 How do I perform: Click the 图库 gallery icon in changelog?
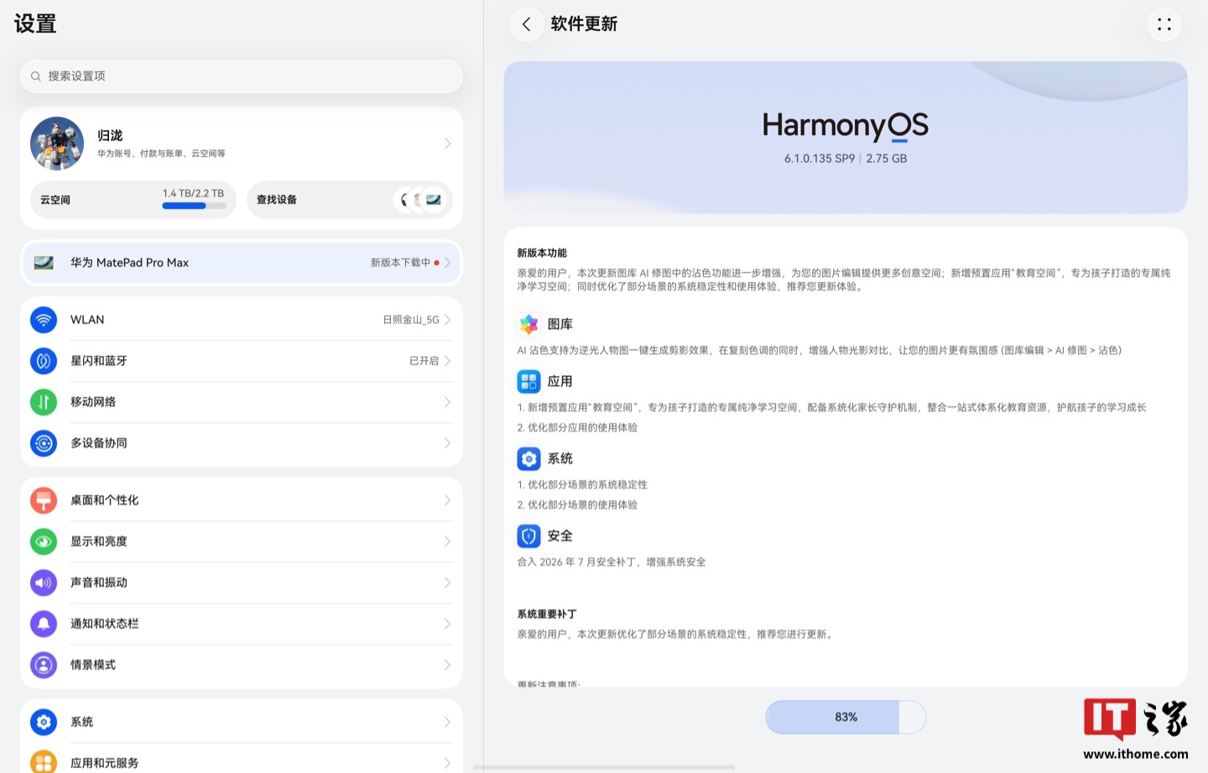(x=528, y=324)
